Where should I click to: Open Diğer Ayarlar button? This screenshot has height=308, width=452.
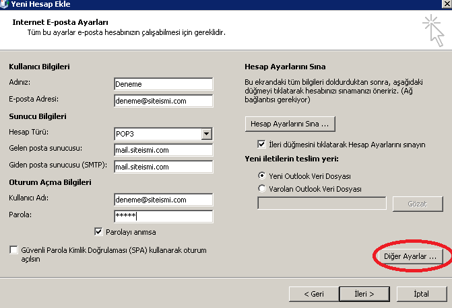click(x=410, y=256)
